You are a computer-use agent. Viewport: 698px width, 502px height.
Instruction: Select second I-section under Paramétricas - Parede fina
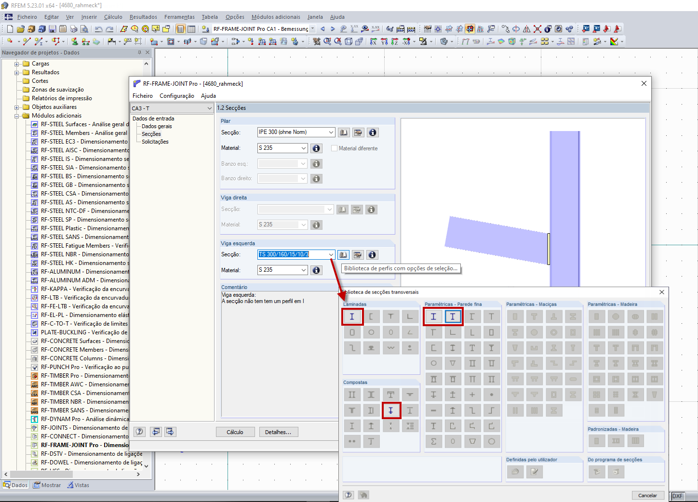point(453,317)
